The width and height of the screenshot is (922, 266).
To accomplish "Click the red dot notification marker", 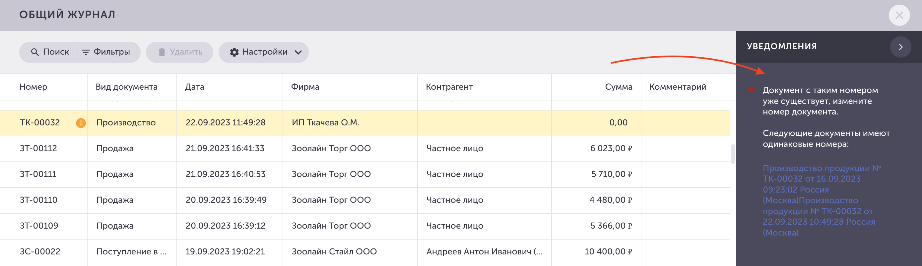I will 751,90.
